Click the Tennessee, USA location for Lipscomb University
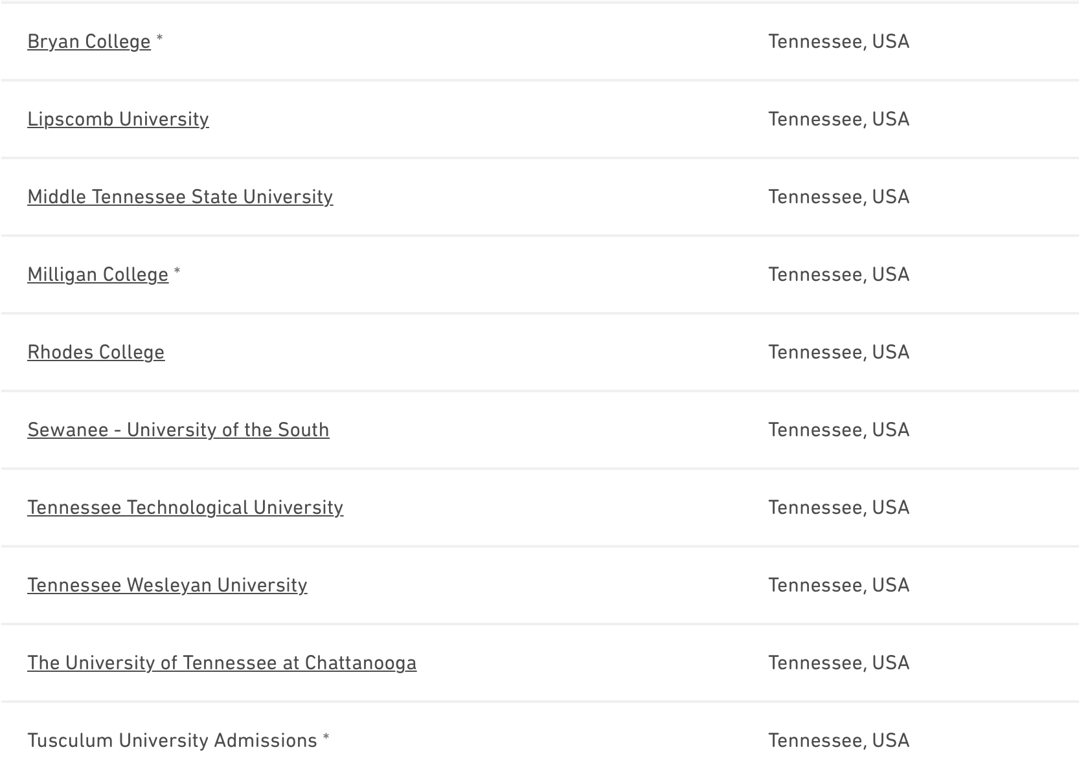This screenshot has height=778, width=1079. pyautogui.click(x=839, y=119)
